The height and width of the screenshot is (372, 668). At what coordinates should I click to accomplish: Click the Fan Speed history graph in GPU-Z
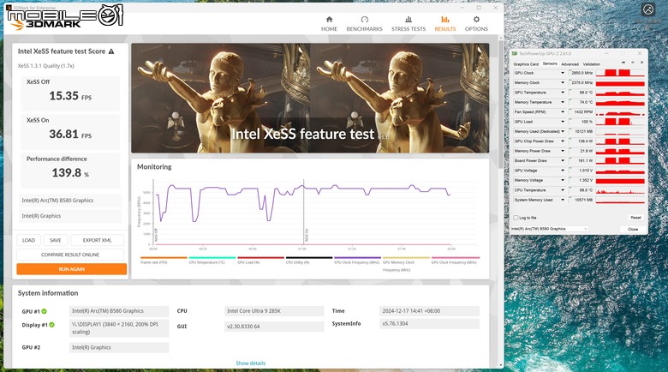pyautogui.click(x=620, y=111)
